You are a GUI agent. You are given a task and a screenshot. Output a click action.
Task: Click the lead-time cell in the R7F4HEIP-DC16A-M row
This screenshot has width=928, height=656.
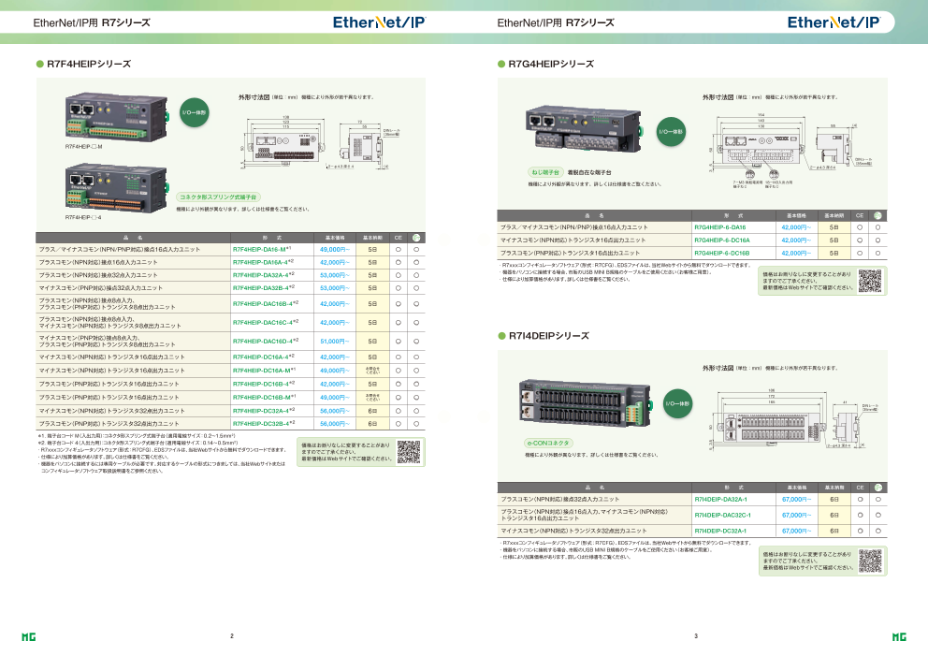point(373,371)
